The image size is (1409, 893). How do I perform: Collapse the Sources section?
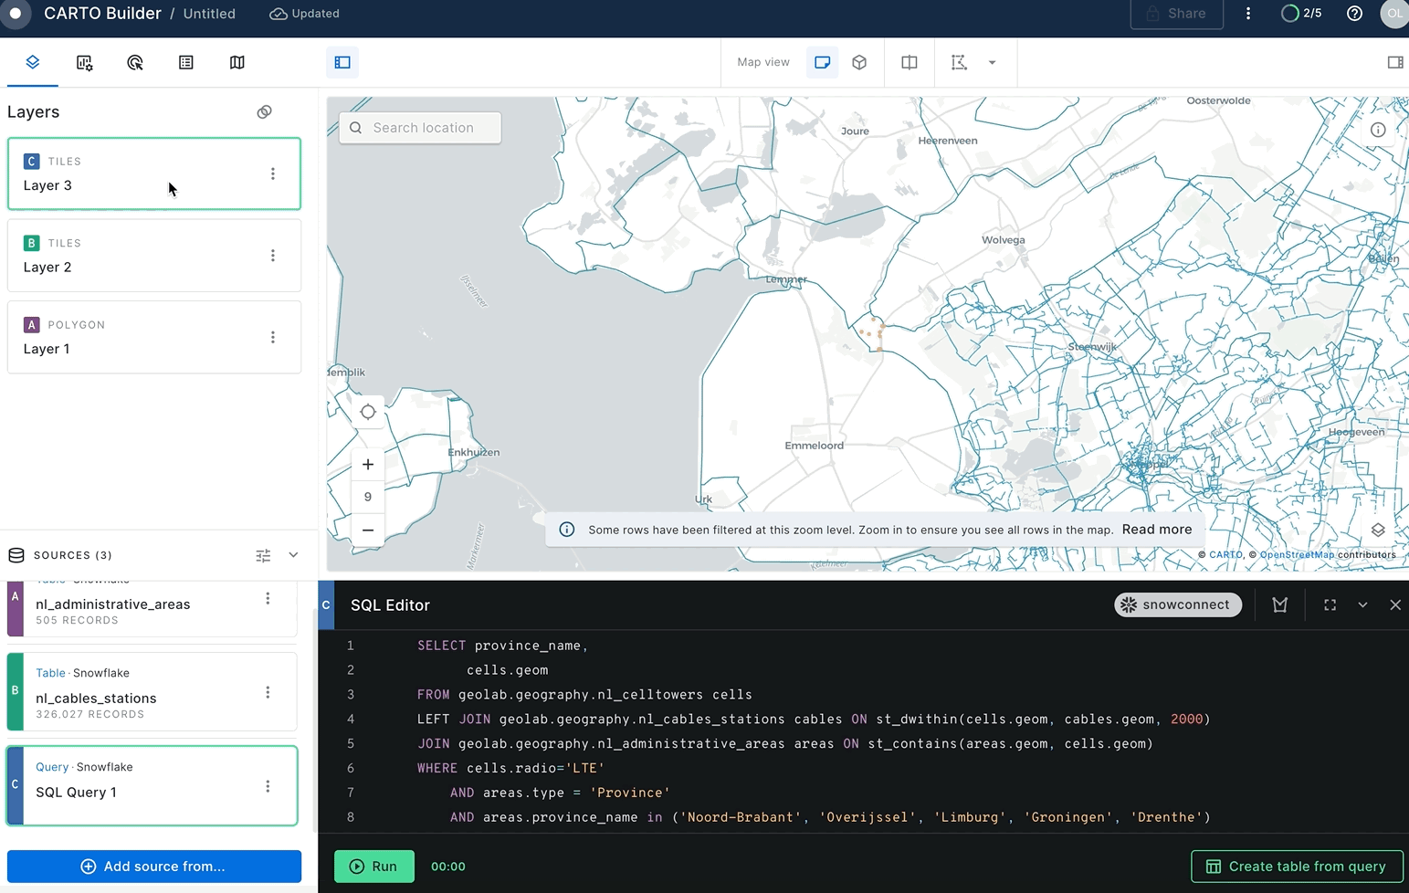[x=292, y=554]
